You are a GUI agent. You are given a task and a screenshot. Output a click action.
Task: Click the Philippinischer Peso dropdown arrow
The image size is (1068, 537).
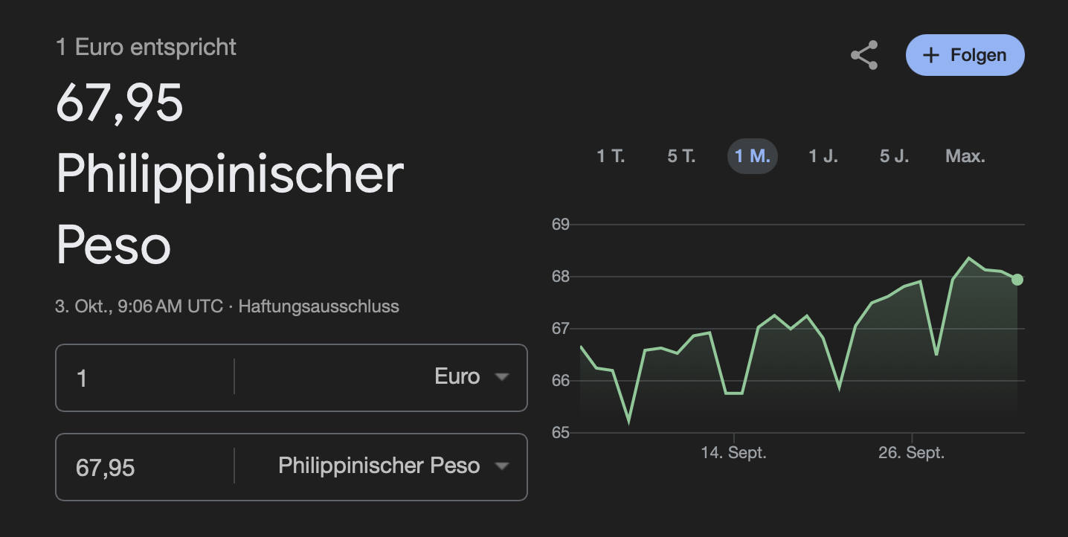tap(502, 466)
